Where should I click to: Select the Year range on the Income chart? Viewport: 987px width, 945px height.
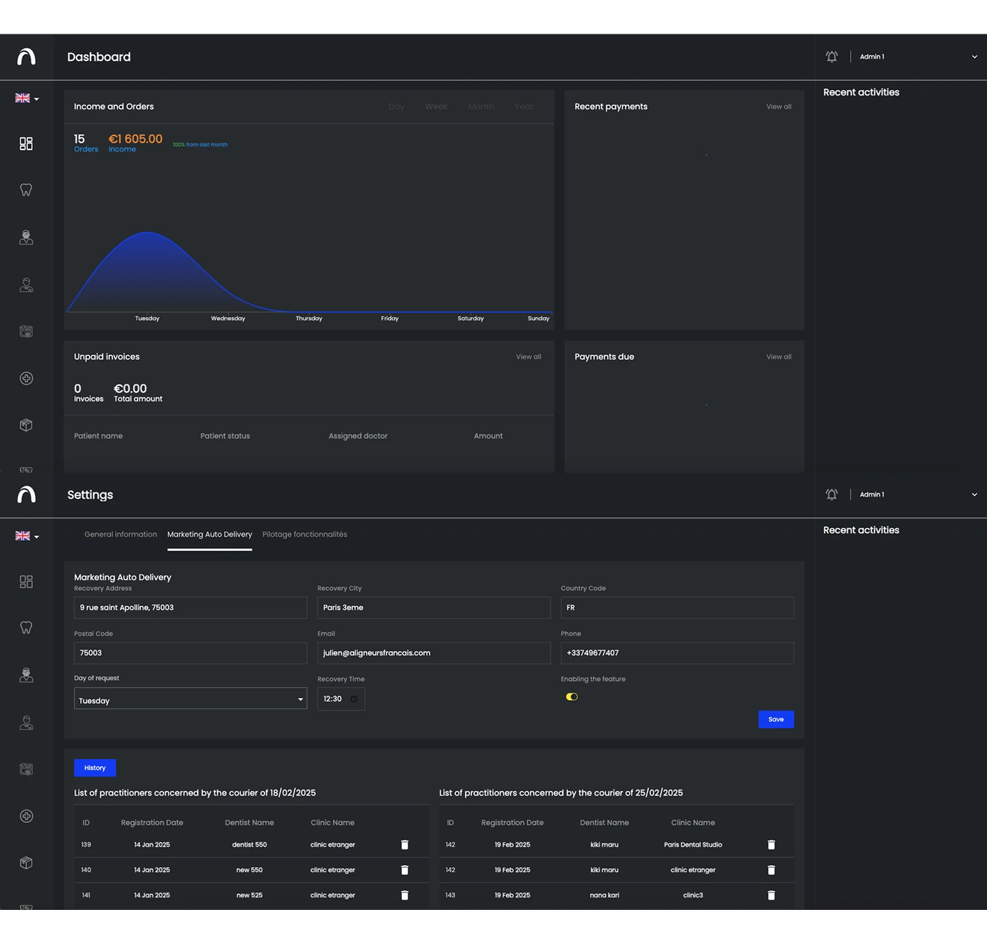click(523, 107)
